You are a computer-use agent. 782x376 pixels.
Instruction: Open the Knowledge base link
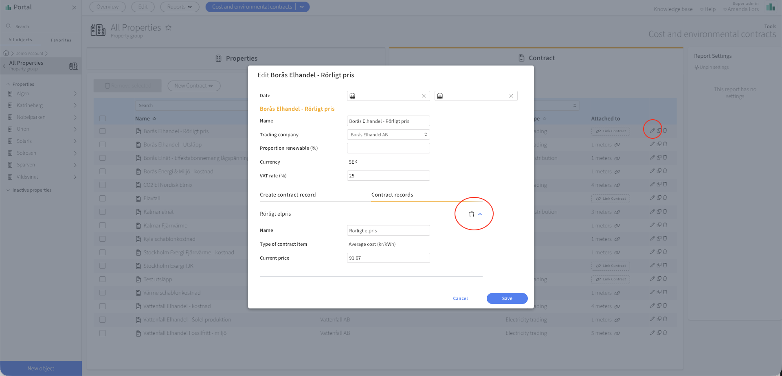(673, 9)
